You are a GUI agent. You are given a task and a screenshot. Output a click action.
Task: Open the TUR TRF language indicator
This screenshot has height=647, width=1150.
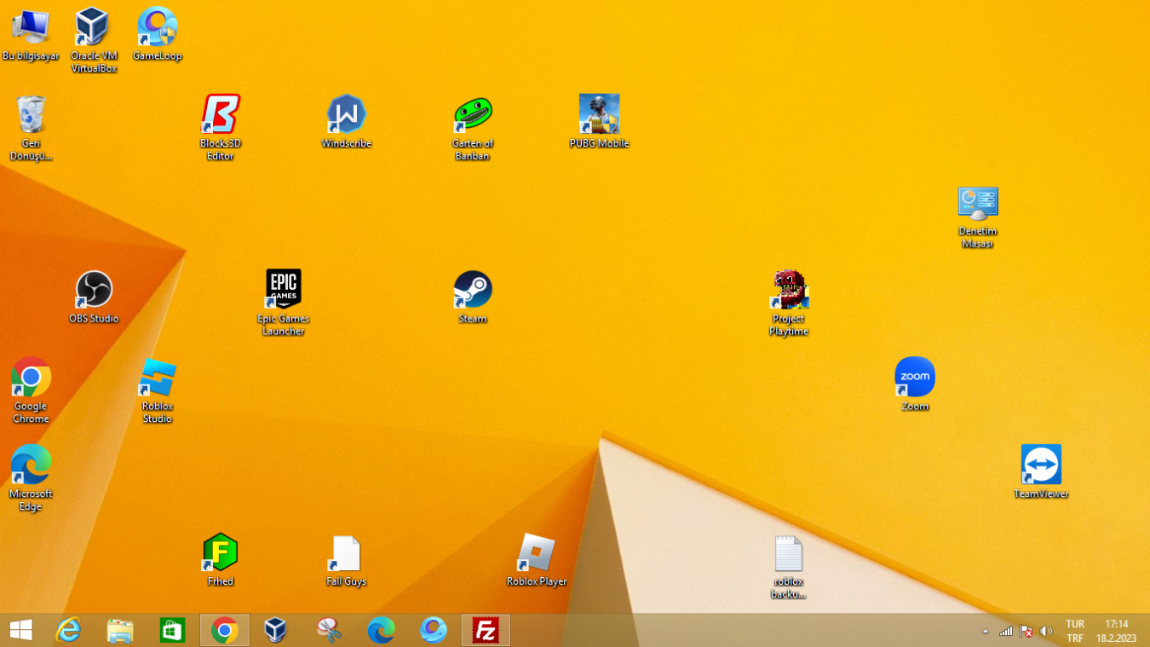[1075, 631]
